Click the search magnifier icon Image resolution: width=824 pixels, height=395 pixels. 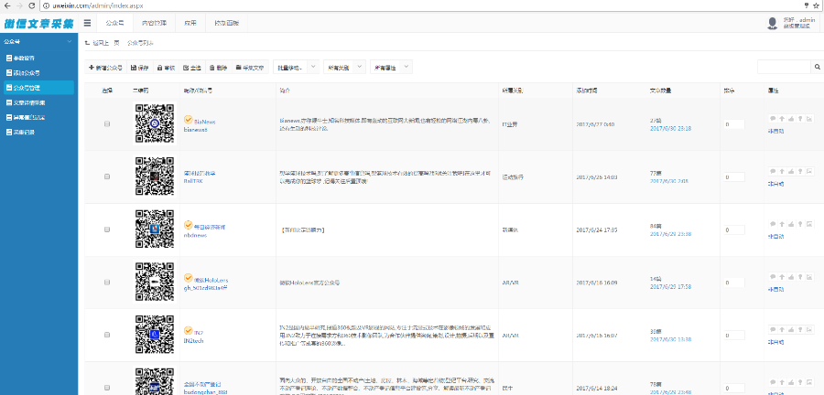818,67
